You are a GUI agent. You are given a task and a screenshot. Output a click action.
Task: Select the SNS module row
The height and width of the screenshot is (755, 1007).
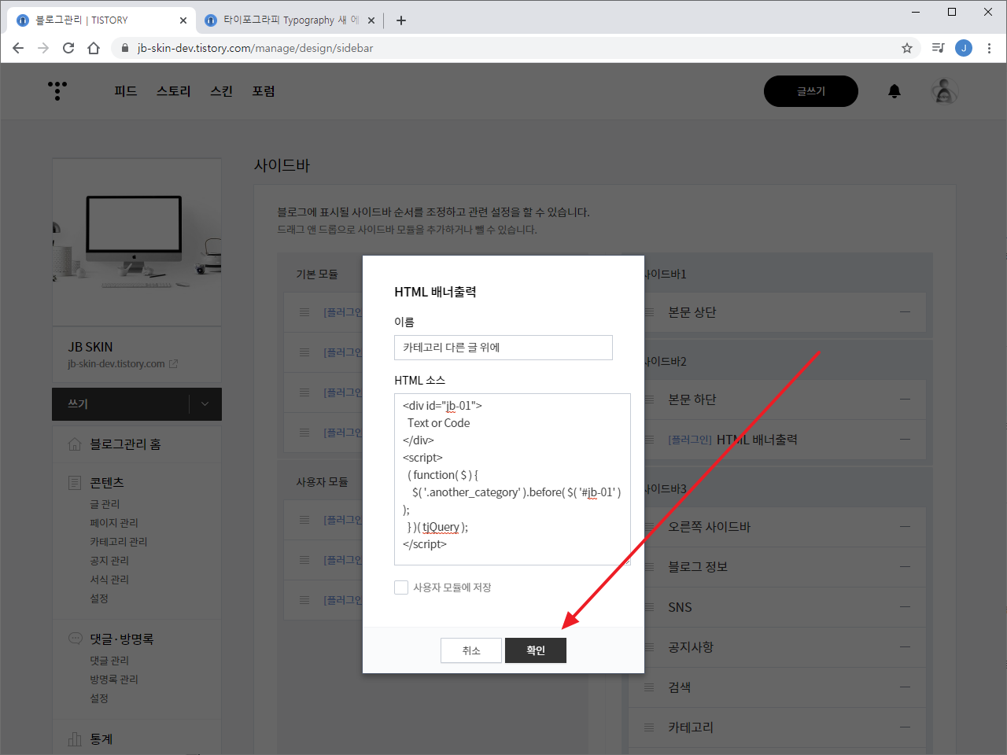pyautogui.click(x=777, y=607)
